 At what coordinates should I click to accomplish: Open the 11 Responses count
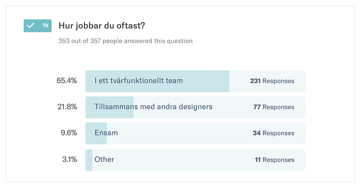click(275, 160)
